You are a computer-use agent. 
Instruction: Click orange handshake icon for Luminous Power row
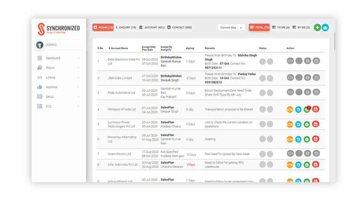click(290, 124)
